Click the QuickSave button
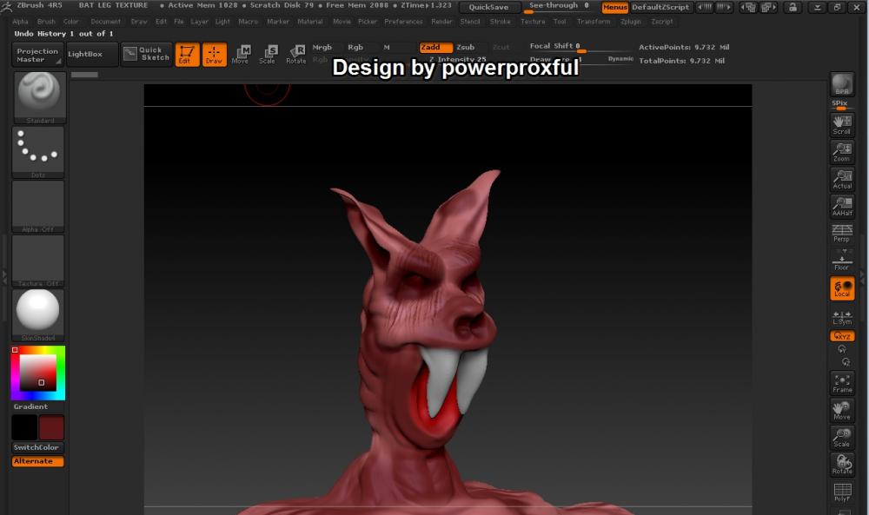The width and height of the screenshot is (869, 515). point(488,7)
